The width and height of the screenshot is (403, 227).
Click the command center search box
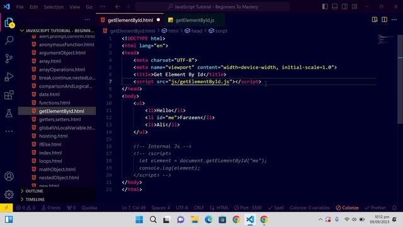213,7
